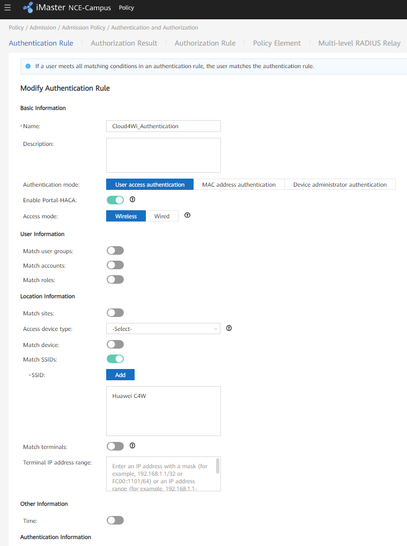Select MAC address authentication mode
Screen dimensions: 407x546
239,185
